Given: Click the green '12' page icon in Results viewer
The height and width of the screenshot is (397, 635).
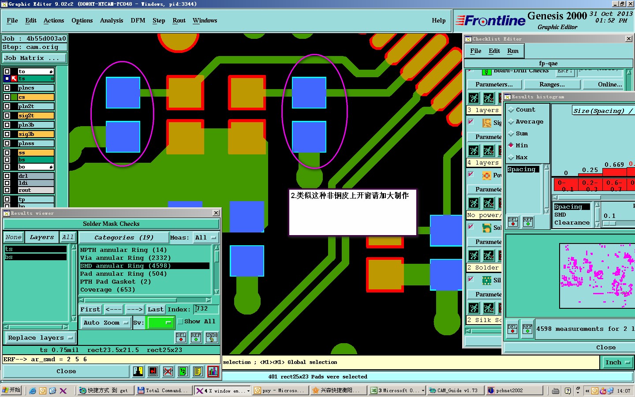Looking at the screenshot, I should tap(183, 371).
